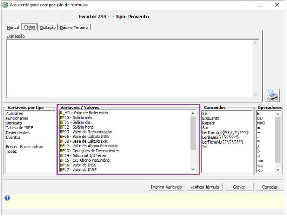Pick the >= operator
The width and height of the screenshot is (287, 217).
click(260, 161)
